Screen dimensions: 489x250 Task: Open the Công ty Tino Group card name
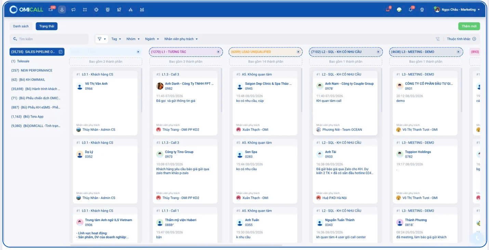pos(179,152)
